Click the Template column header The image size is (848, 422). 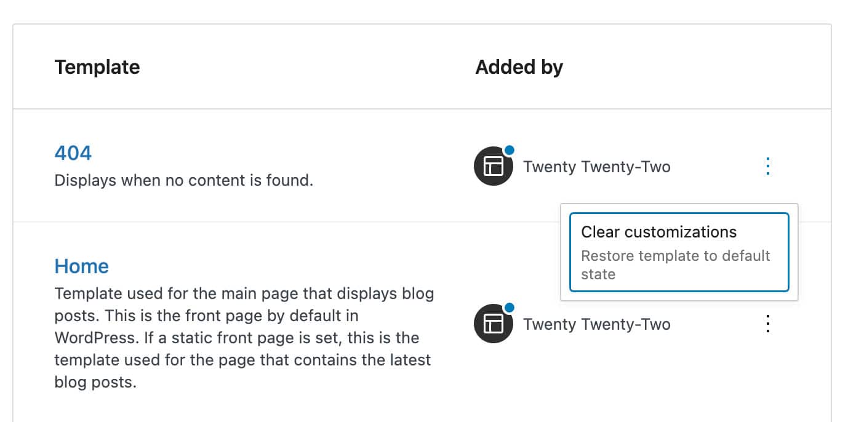97,67
